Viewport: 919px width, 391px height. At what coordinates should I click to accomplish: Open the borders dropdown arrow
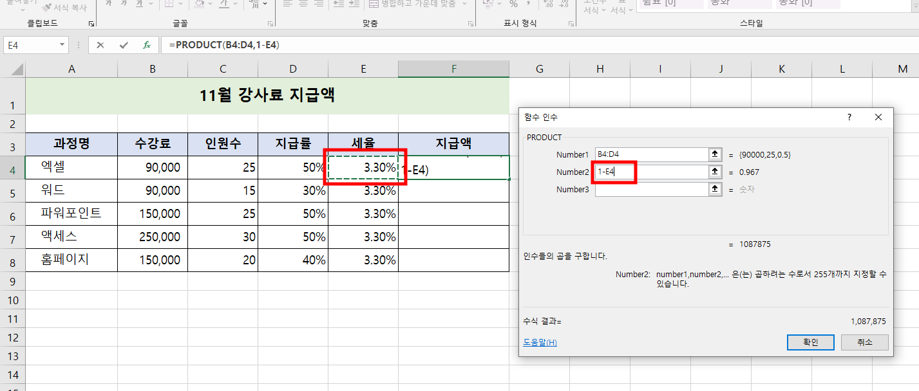tap(182, 4)
